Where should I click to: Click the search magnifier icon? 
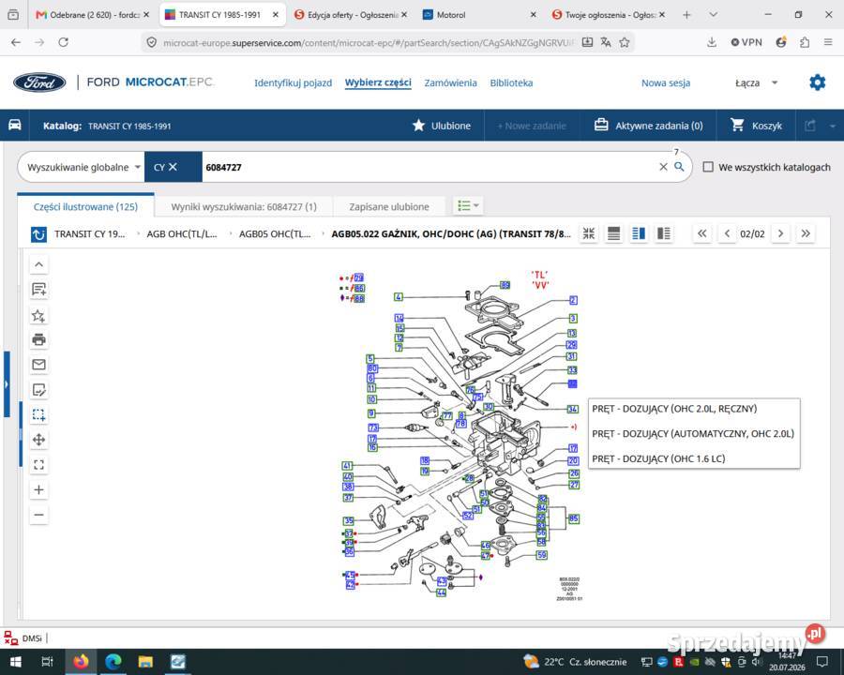pos(679,167)
